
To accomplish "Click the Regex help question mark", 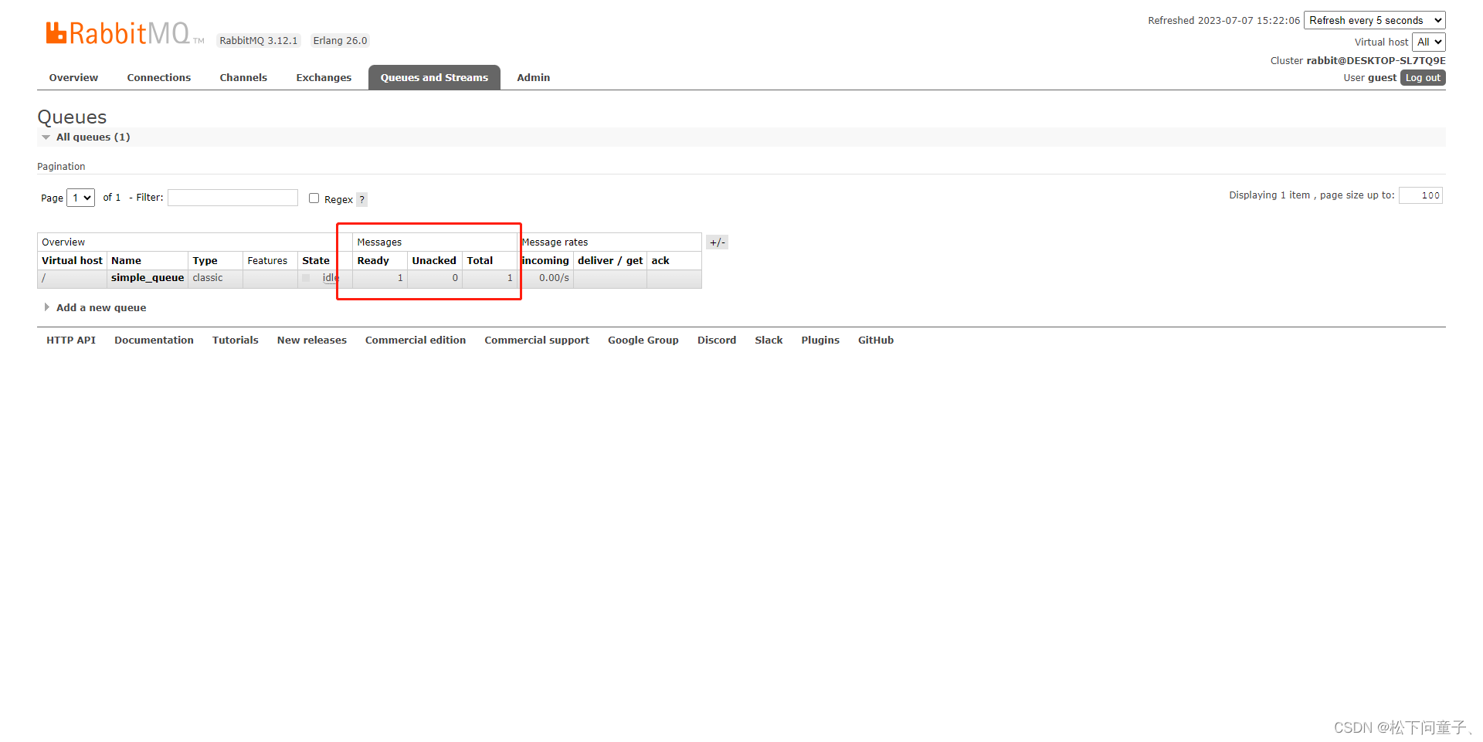I will point(361,199).
